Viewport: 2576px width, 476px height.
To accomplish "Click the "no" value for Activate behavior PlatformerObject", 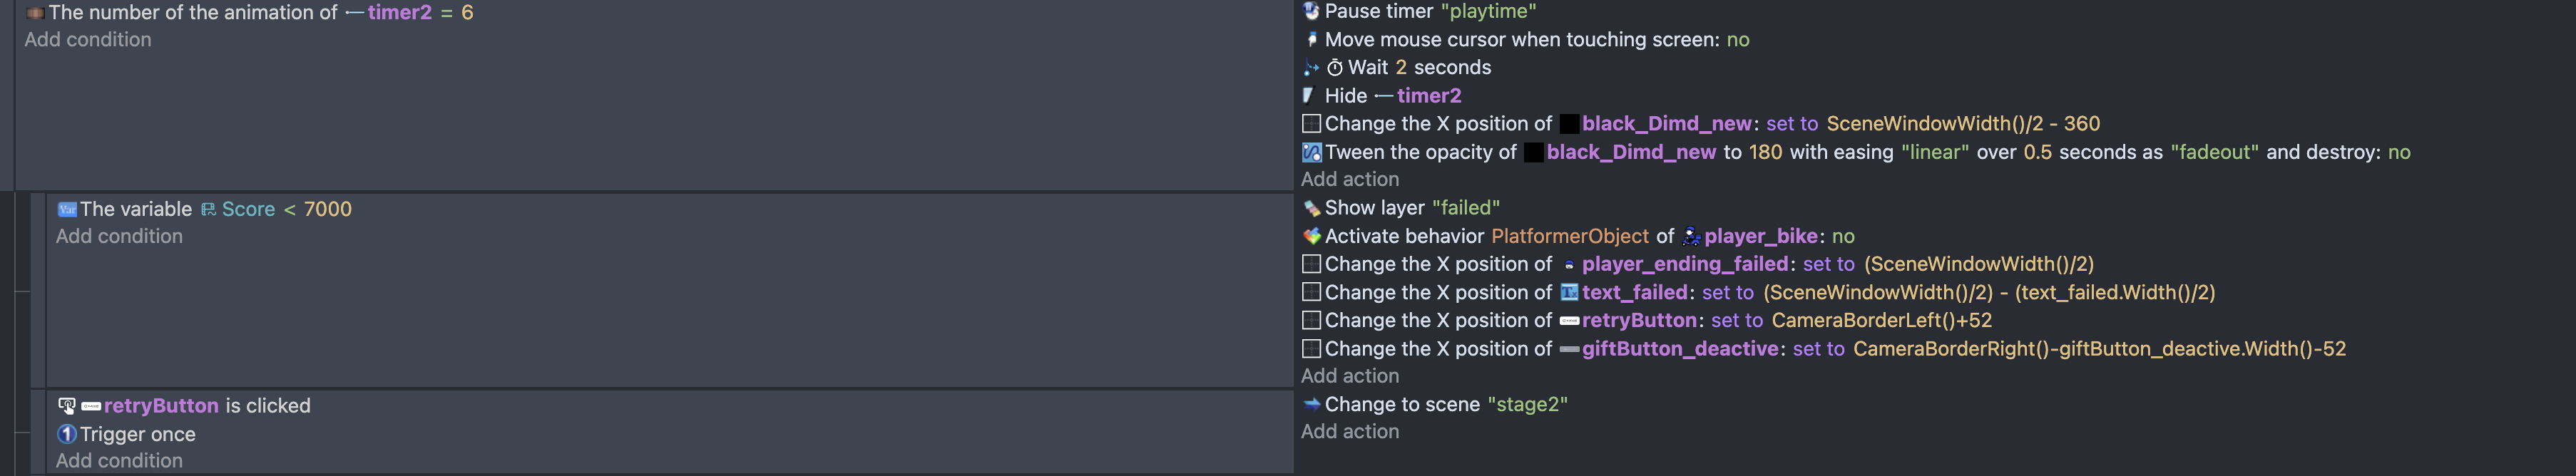I will [x=1843, y=236].
